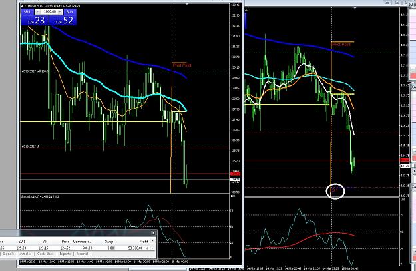
Task: Click the SELL button in one-click panel
Action: tap(27, 12)
